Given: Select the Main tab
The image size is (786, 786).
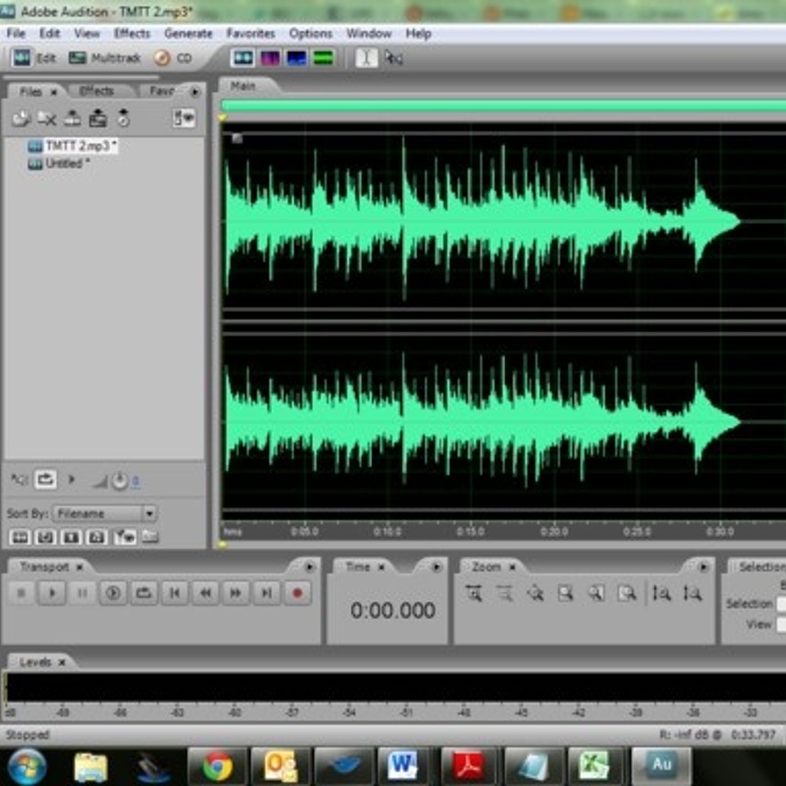Looking at the screenshot, I should pos(243,86).
